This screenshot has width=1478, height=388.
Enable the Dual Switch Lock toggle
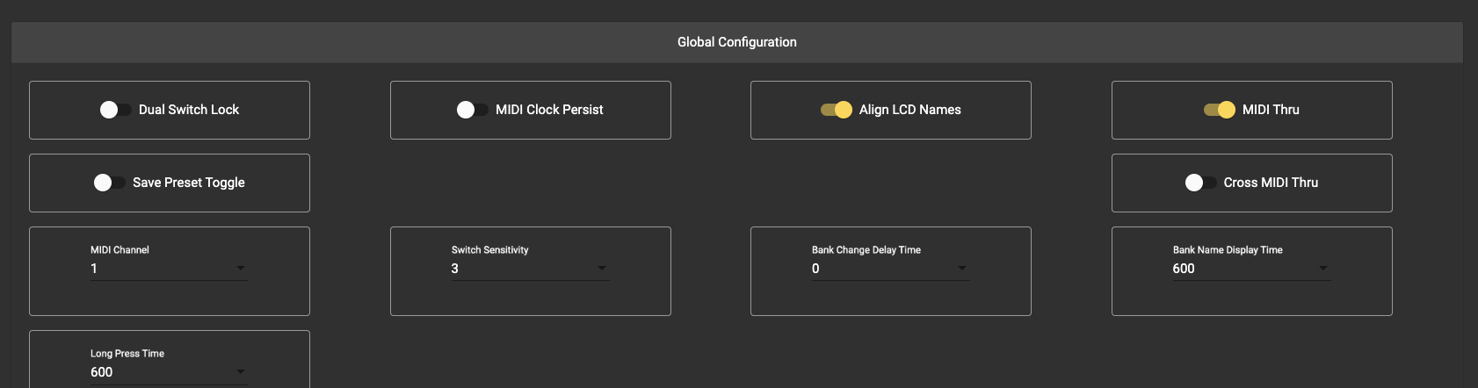116,110
